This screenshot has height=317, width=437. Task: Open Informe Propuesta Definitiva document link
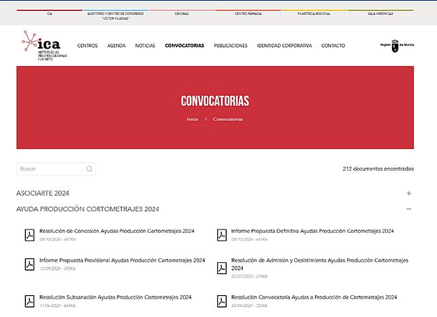pos(313,231)
